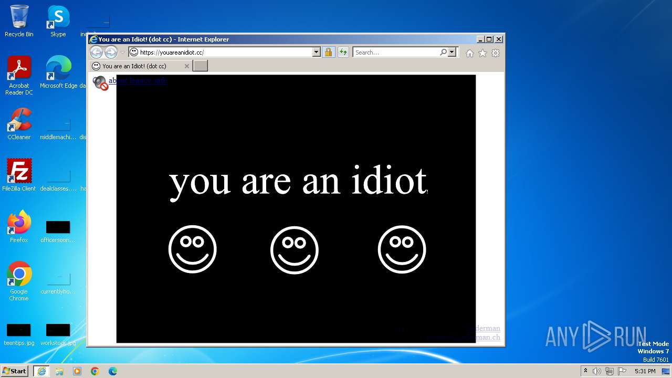This screenshot has height=378, width=672.
Task: Close the 'You are an Idiot!' tab
Action: click(x=186, y=66)
